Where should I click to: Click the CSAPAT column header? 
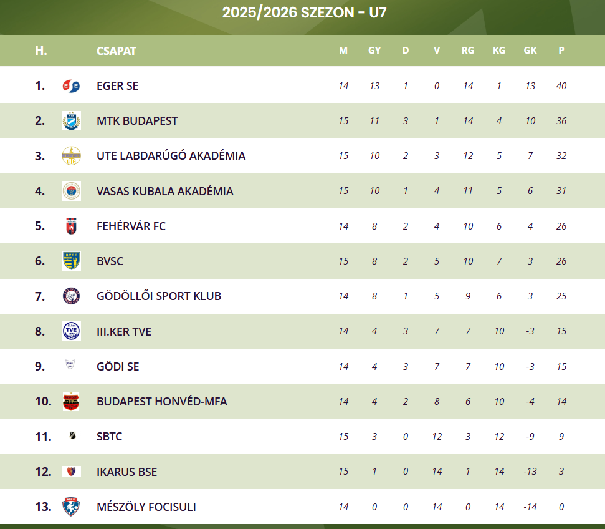click(117, 51)
